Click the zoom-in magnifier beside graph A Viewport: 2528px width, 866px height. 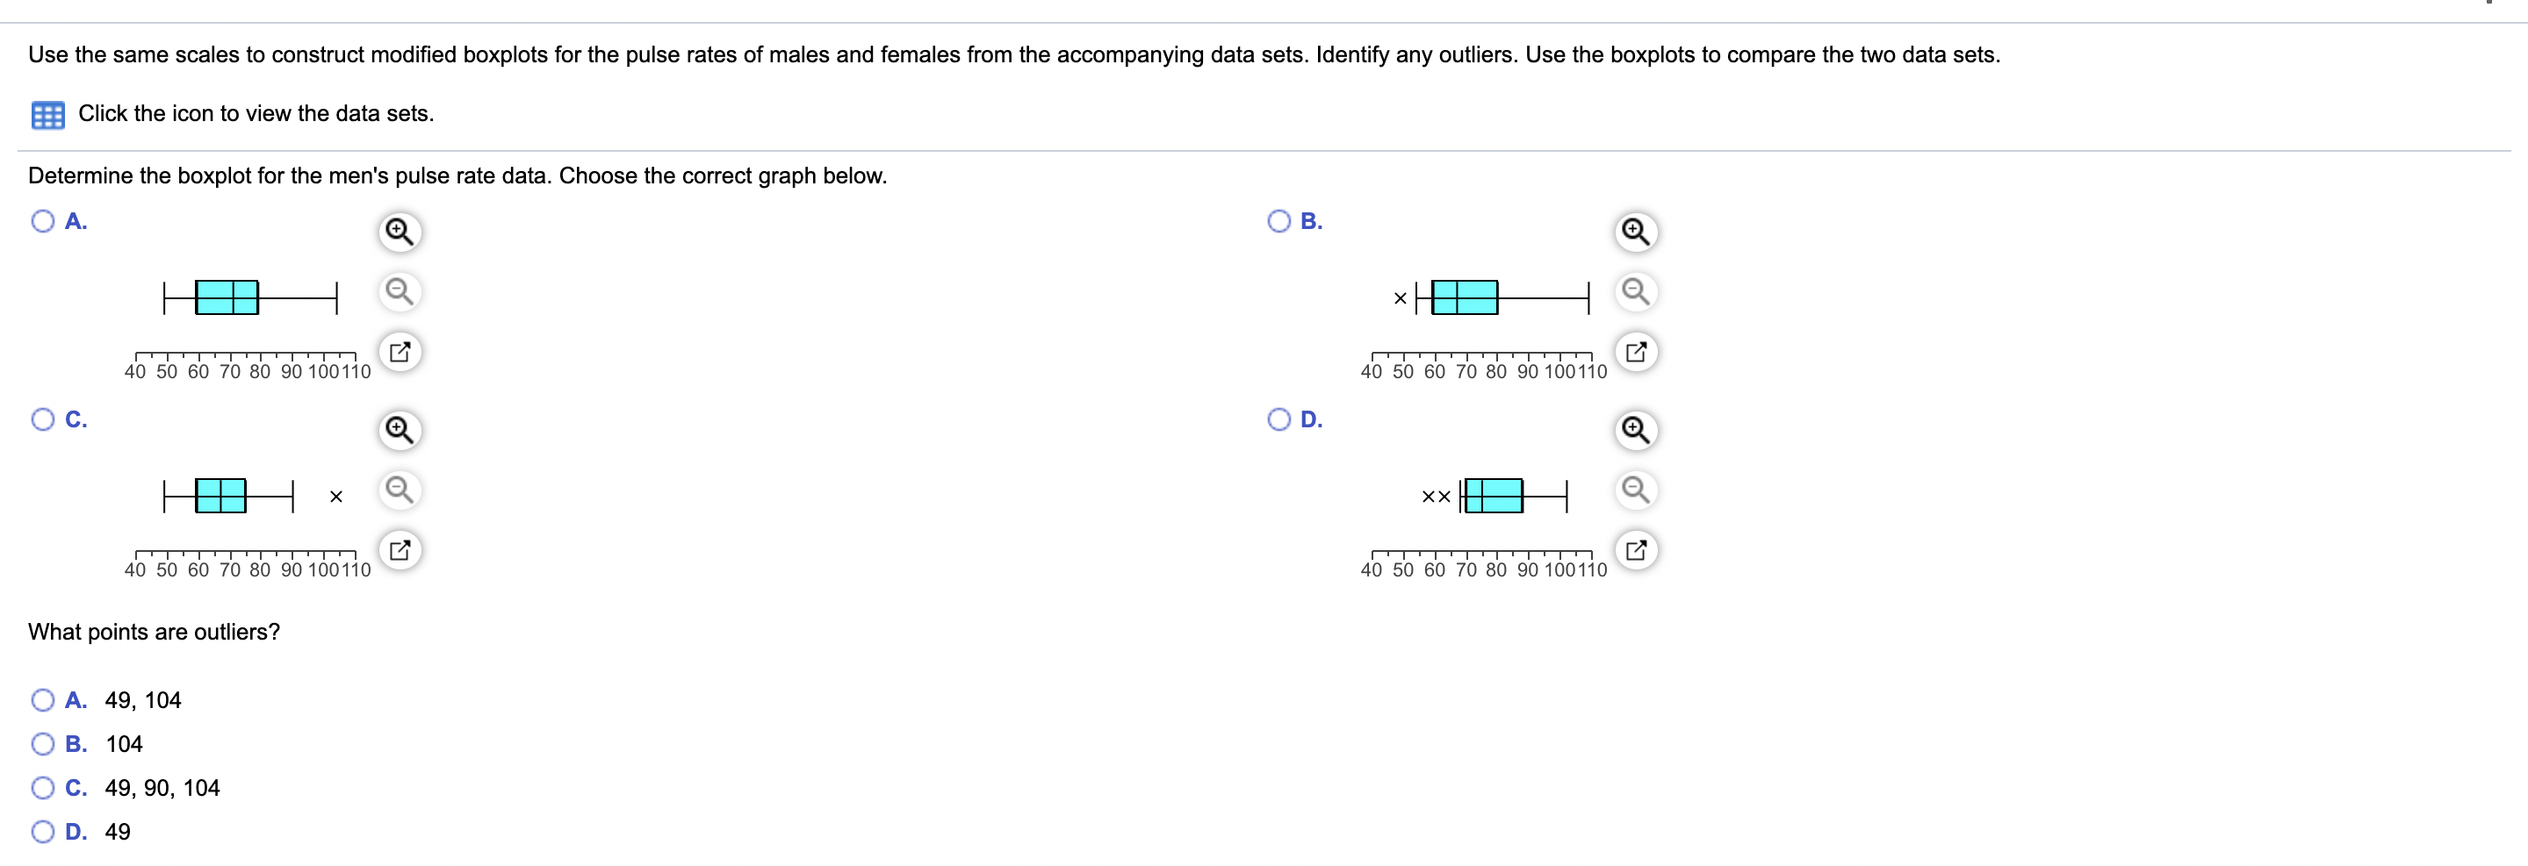[x=400, y=233]
